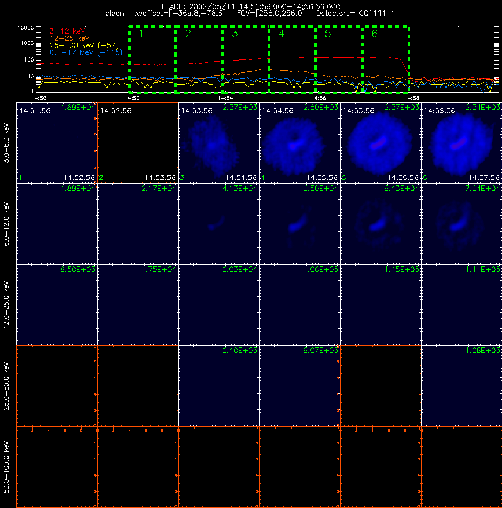
Task: Open the 6.0-12.0 keV image labeled 8.43E+04
Action: click(381, 224)
